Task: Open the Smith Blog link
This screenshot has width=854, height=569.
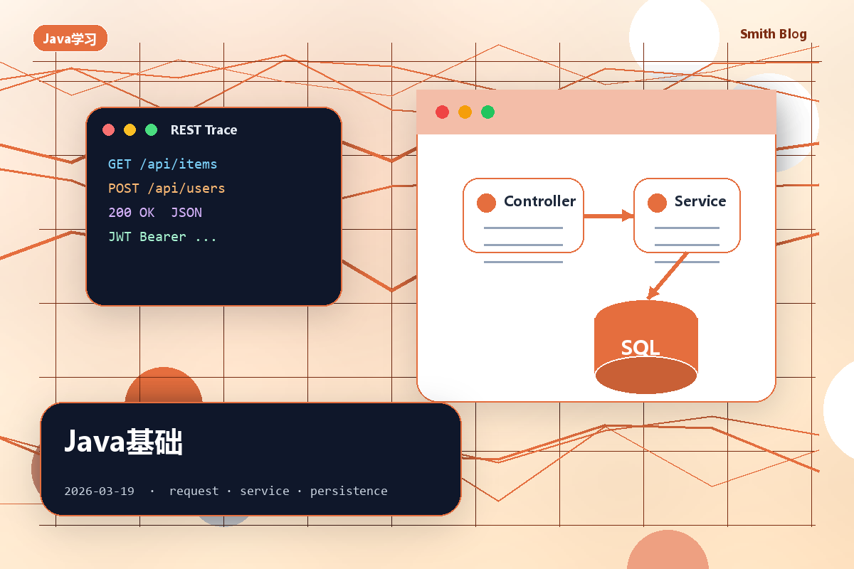Action: pos(774,34)
